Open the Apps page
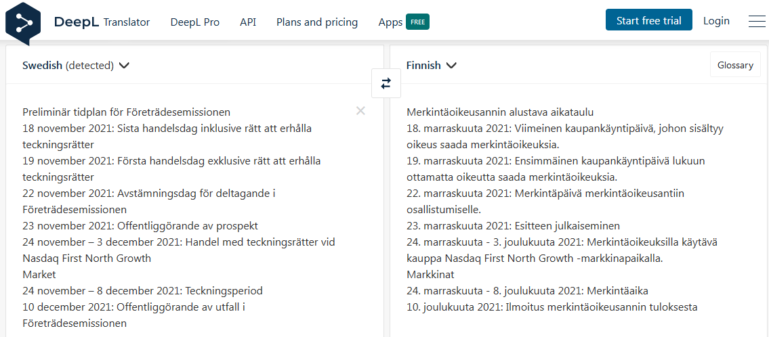 [390, 22]
